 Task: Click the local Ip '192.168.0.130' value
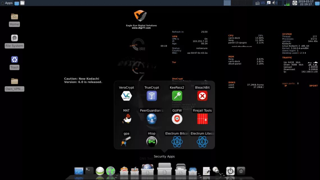[x=309, y=72]
